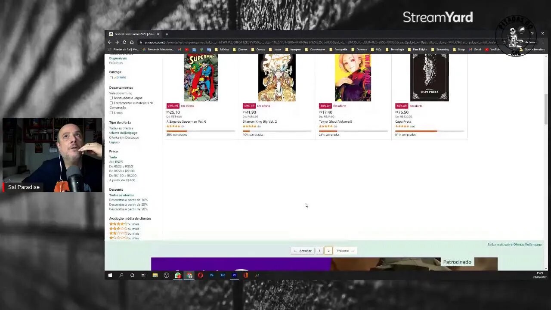Filter by Oferta em Destaque
The width and height of the screenshot is (551, 310).
click(124, 137)
